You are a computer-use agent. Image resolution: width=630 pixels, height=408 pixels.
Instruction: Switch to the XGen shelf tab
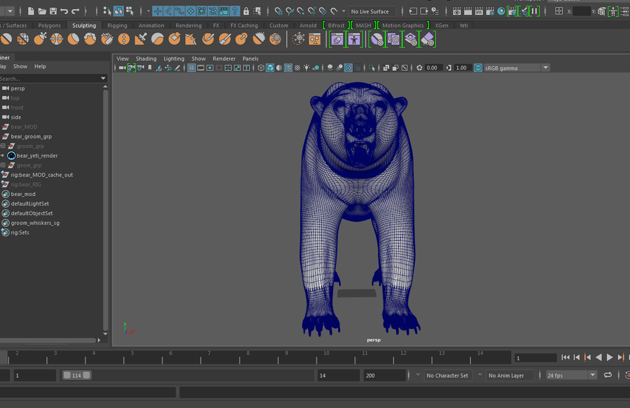coord(441,25)
